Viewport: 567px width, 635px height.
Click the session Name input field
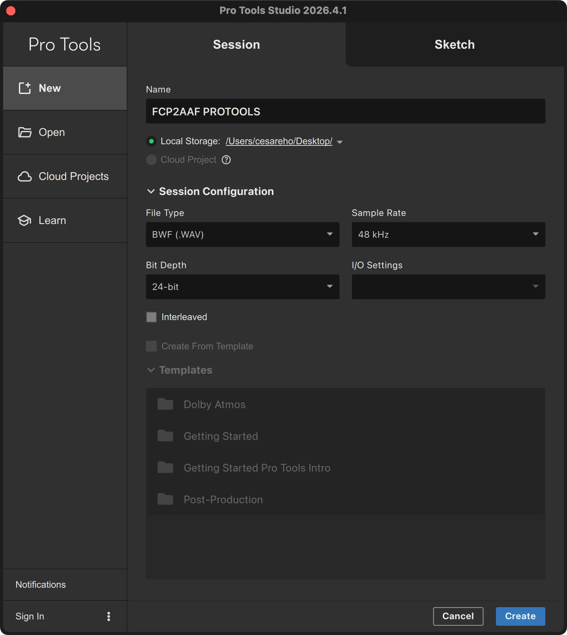pos(345,111)
